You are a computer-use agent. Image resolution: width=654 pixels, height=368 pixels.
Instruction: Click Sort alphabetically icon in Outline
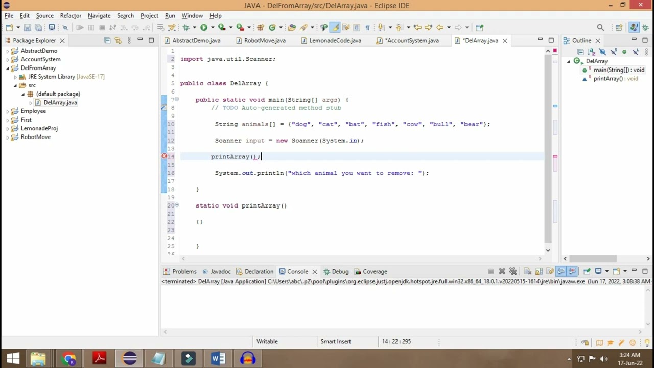[x=592, y=52]
